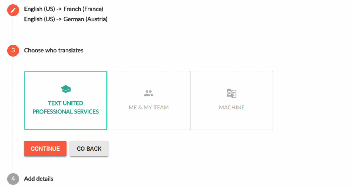Click the Choose who translates title text

[x=54, y=50]
